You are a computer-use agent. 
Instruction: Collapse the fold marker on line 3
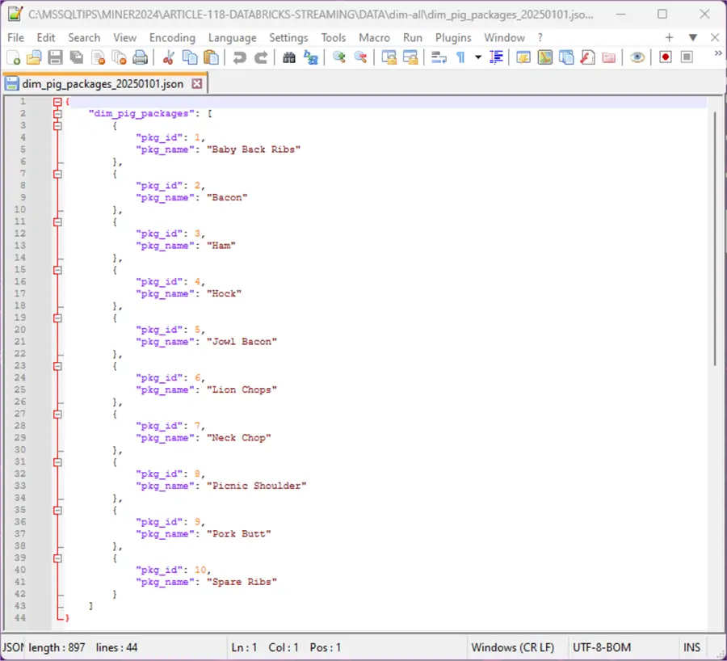[x=57, y=126]
